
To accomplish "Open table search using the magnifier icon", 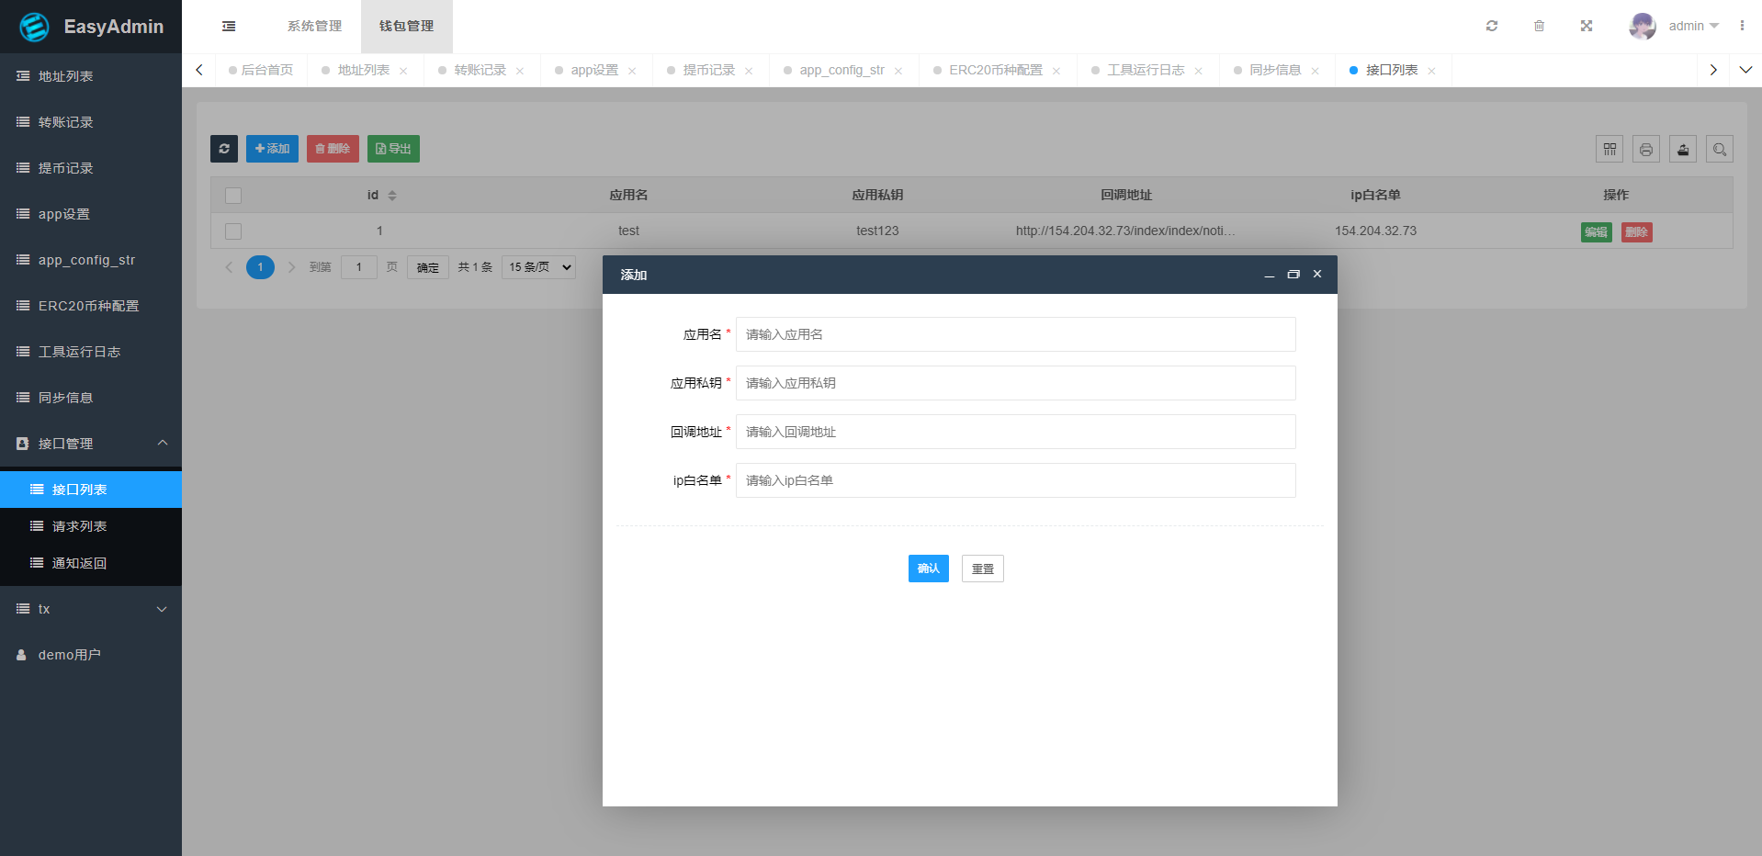I will click(x=1719, y=148).
